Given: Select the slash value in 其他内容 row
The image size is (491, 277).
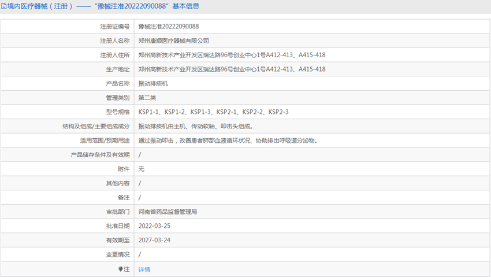Looking at the screenshot, I should point(140,183).
